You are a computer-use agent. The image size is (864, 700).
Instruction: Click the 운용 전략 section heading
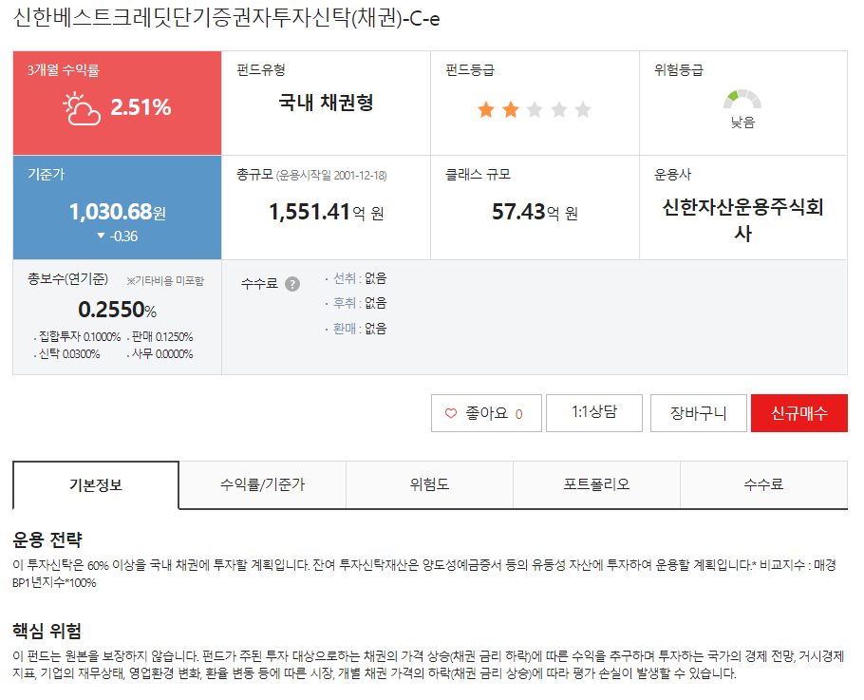point(47,539)
